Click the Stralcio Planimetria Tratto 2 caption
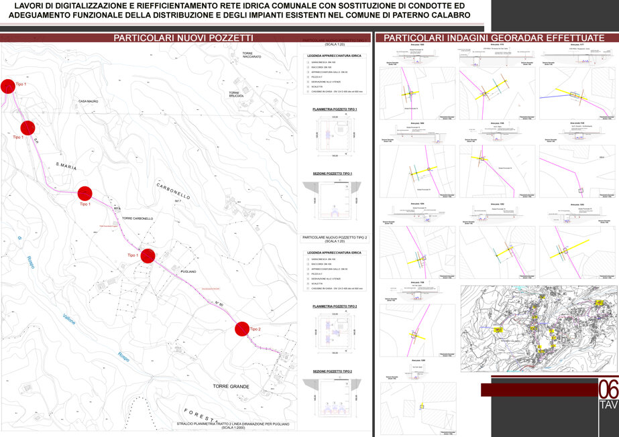 (233, 426)
